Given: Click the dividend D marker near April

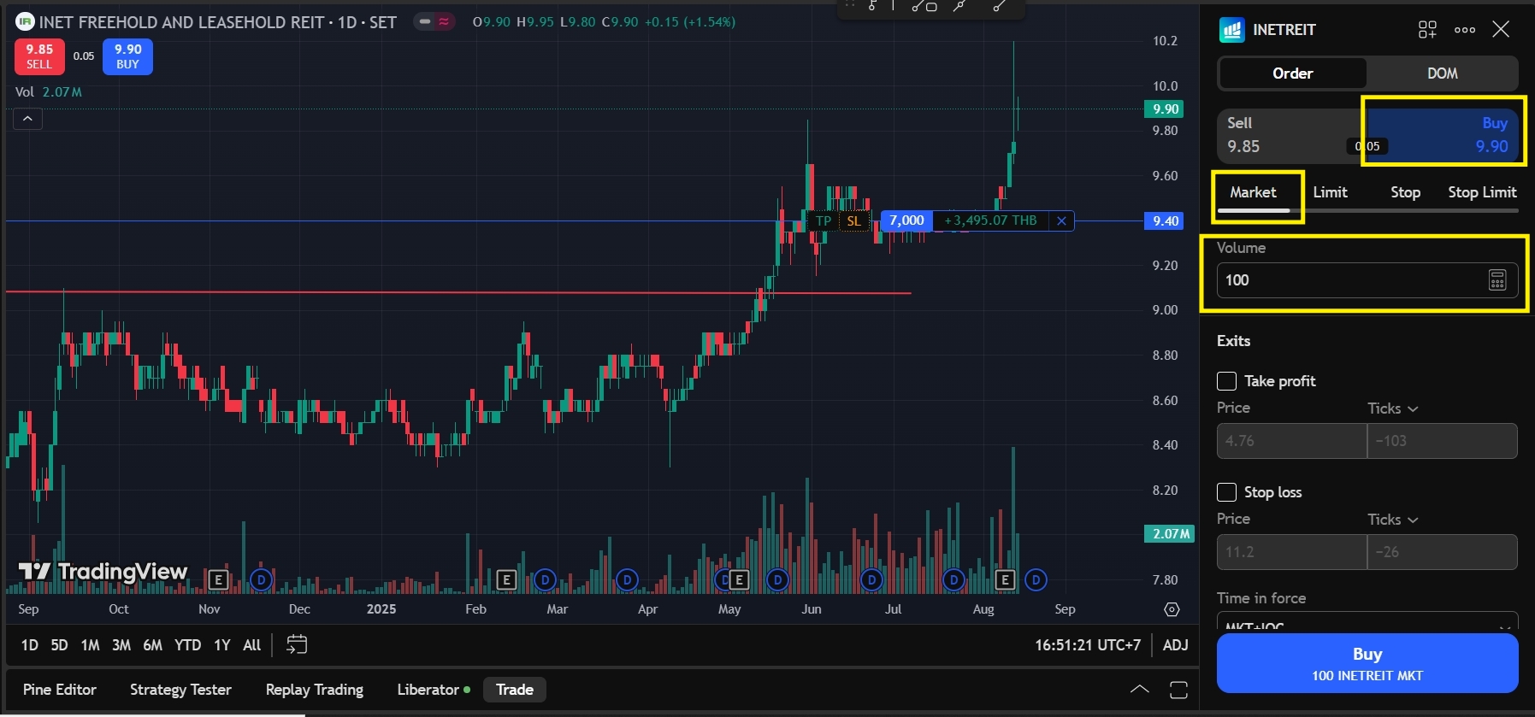Looking at the screenshot, I should (627, 580).
